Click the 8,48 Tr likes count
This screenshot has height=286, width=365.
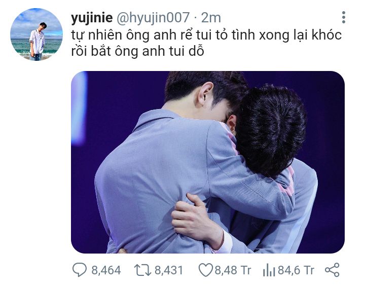pos(233,270)
